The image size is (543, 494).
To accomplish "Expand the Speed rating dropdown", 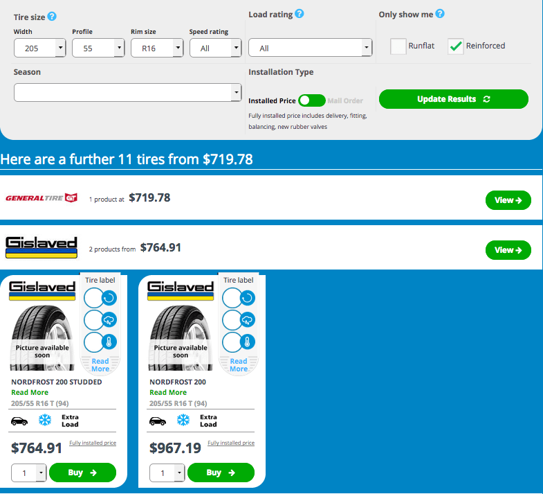I will [x=215, y=48].
